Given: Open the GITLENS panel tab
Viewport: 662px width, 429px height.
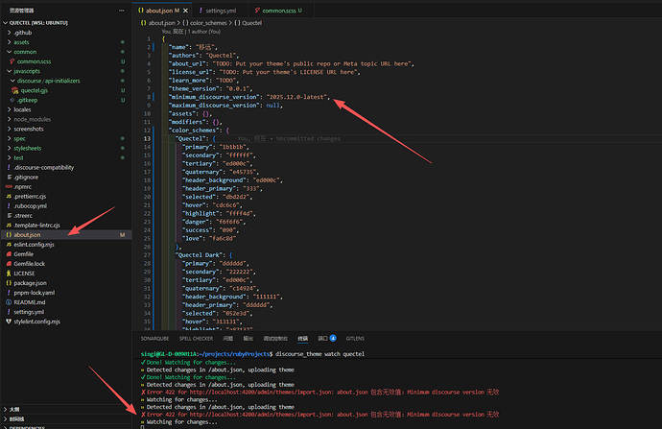Looking at the screenshot, I should (x=355, y=339).
